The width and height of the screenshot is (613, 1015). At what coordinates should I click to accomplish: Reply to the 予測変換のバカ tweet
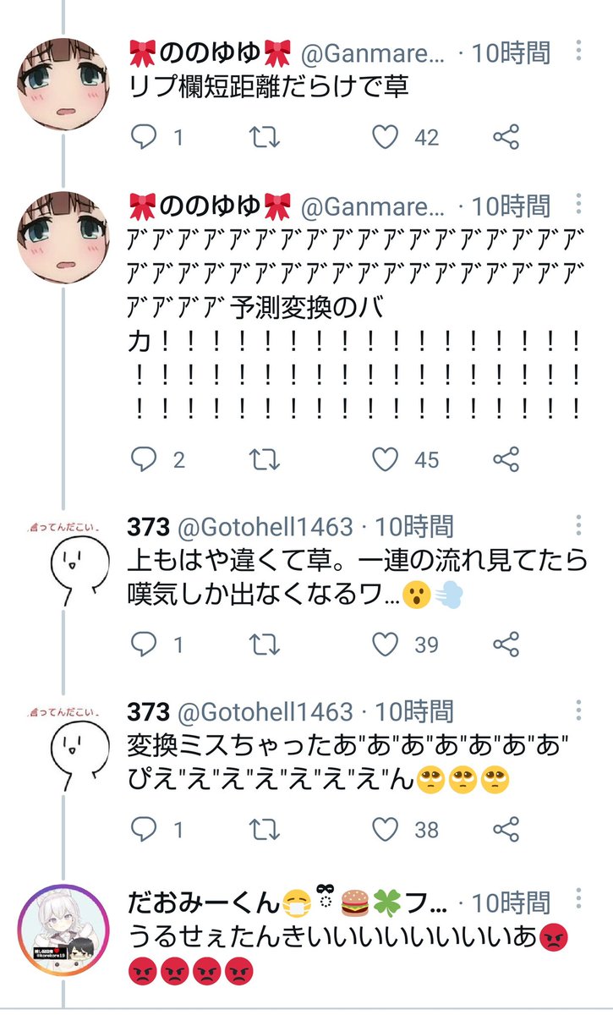pos(145,459)
